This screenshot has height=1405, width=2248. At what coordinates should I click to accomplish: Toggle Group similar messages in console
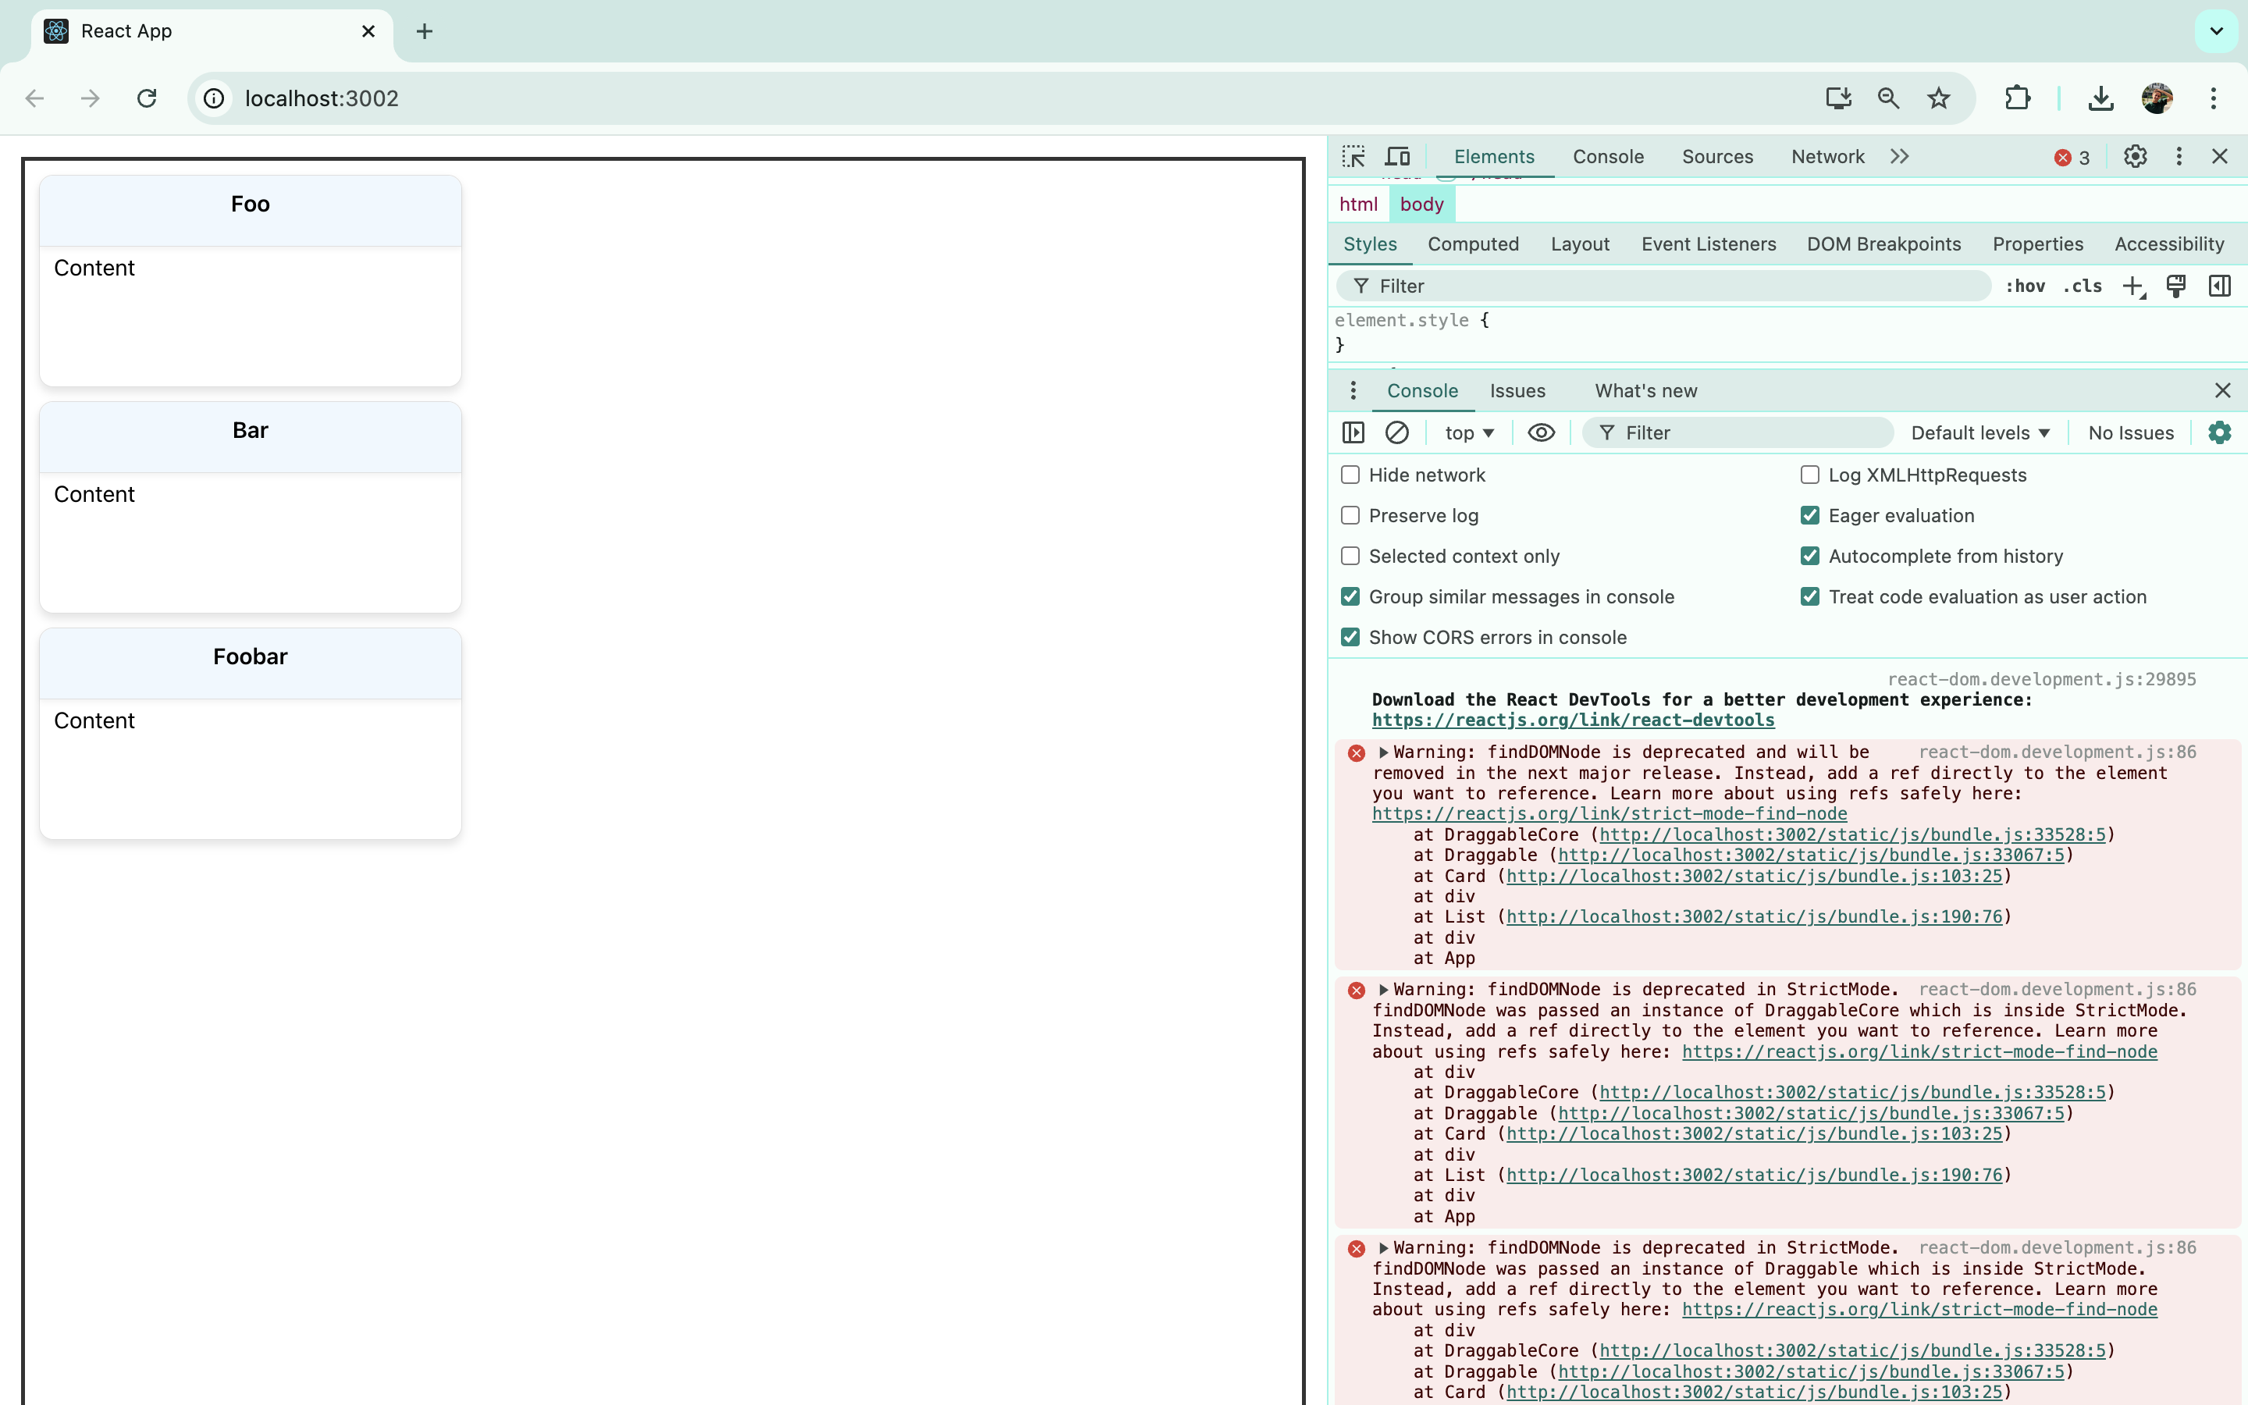pyautogui.click(x=1350, y=596)
